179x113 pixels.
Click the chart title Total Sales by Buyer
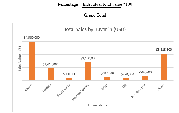click(x=95, y=29)
